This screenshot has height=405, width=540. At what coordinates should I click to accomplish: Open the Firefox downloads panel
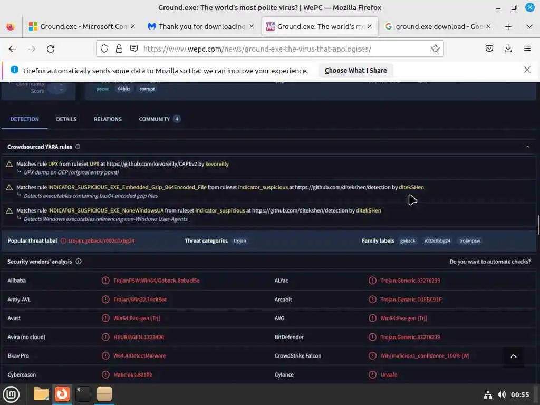[x=508, y=49]
